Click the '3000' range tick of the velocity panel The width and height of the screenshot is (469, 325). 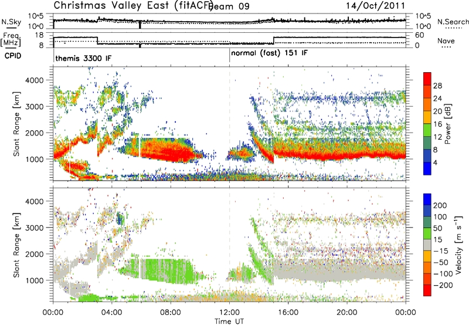pos(34,228)
